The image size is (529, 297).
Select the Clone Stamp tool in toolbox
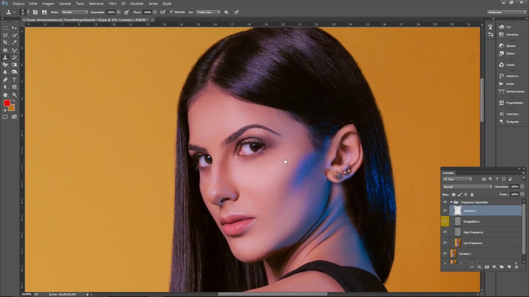5,57
